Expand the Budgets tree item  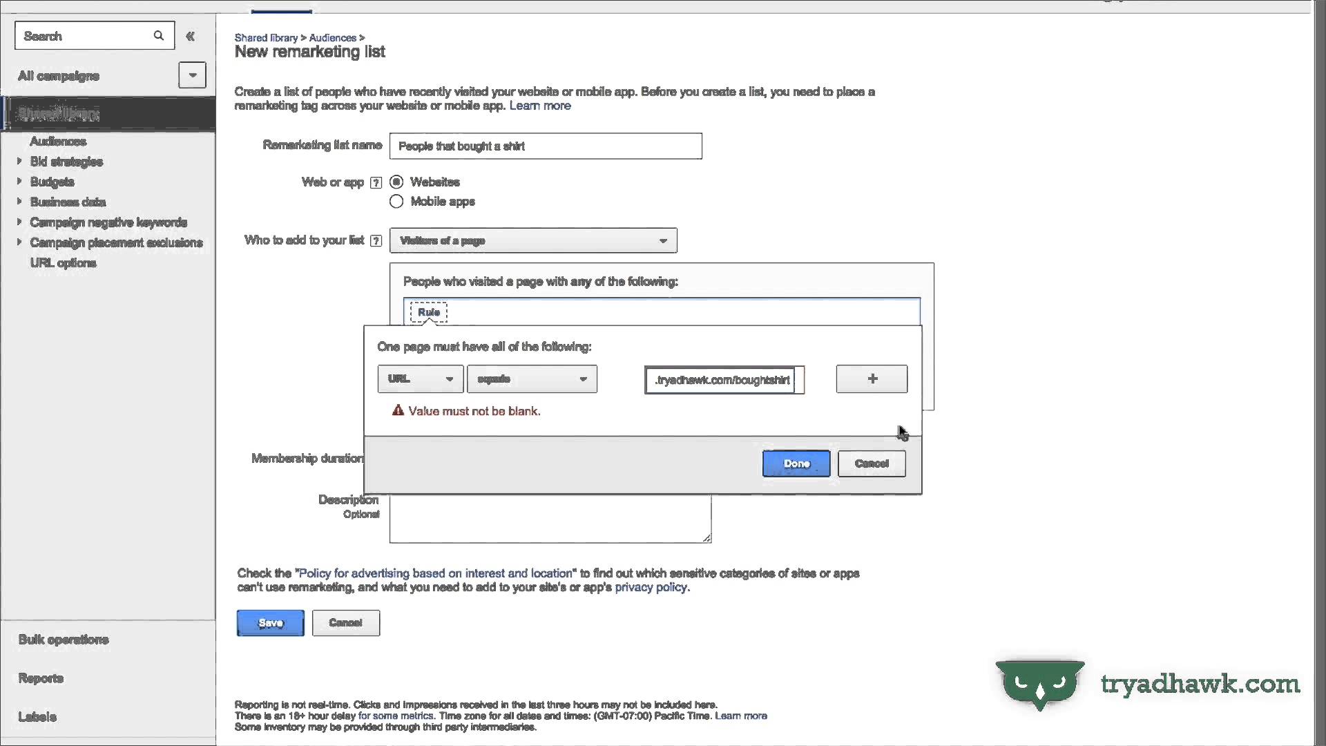pos(19,182)
